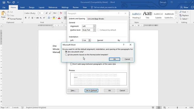The width and height of the screenshot is (194, 109).
Task: Click the Undo arrow icon
Action: point(8,2)
